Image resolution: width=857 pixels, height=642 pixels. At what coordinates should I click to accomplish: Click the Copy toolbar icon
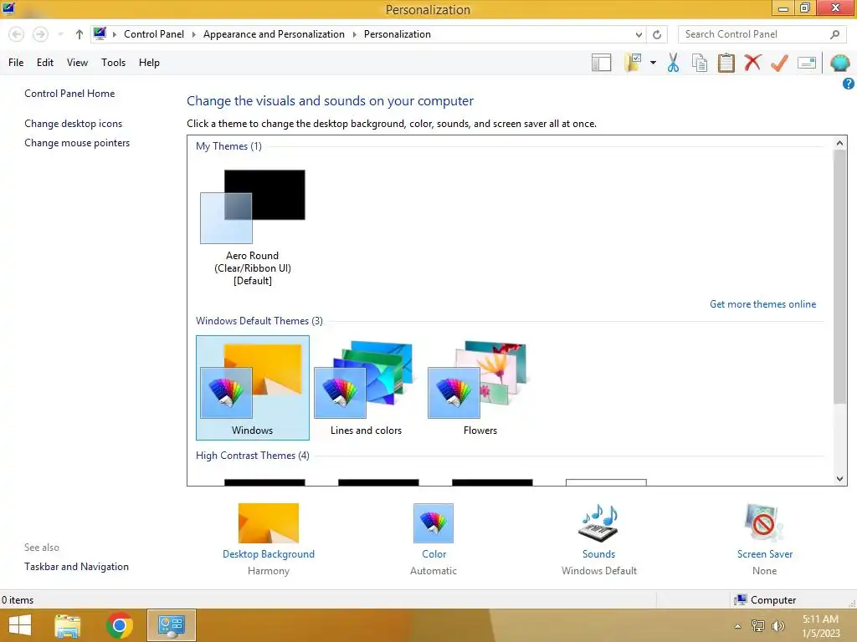pyautogui.click(x=700, y=63)
